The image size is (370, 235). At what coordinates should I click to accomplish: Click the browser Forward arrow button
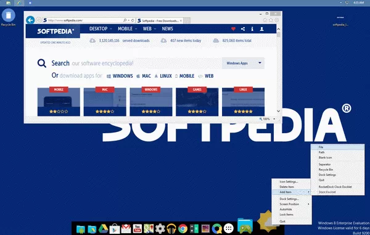38,20
